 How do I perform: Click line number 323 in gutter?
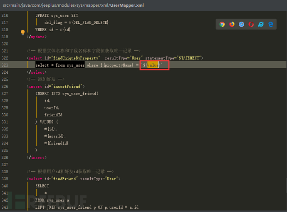point(5,65)
